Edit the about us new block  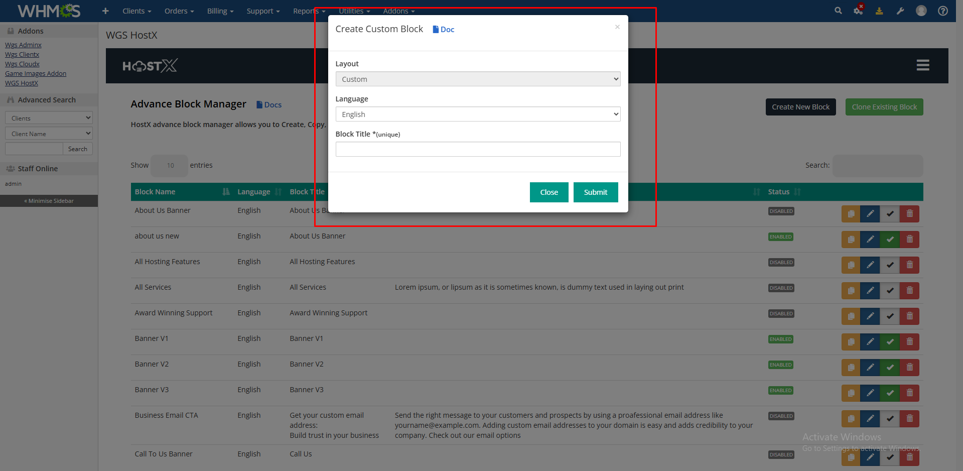pos(870,240)
